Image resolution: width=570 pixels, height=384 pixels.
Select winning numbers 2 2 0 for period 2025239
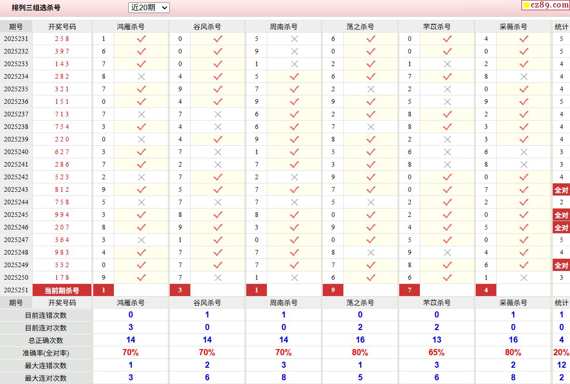coord(62,140)
